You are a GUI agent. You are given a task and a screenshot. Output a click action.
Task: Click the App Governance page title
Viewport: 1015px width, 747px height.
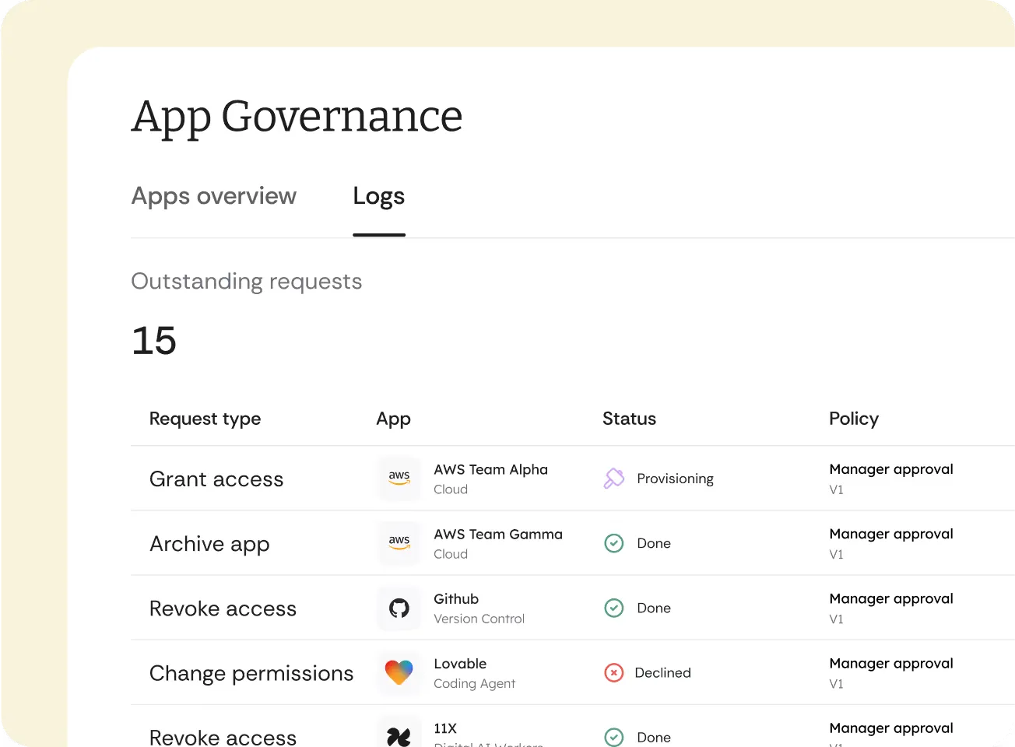[x=297, y=117]
